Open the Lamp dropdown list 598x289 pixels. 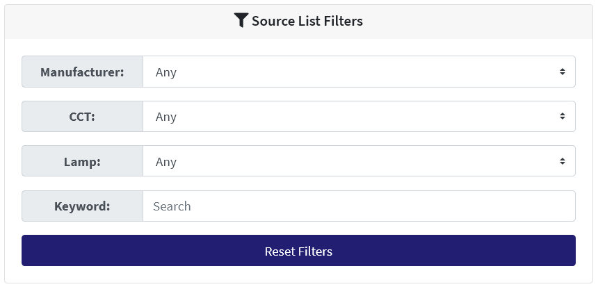point(359,161)
